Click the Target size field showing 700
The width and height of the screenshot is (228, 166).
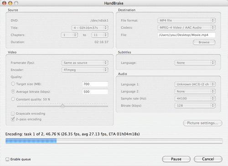point(95,84)
